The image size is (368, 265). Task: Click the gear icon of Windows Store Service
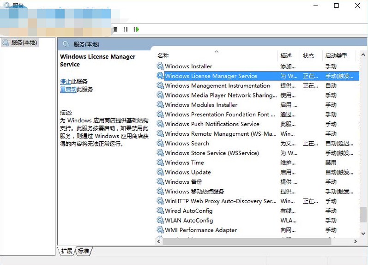tap(160, 153)
